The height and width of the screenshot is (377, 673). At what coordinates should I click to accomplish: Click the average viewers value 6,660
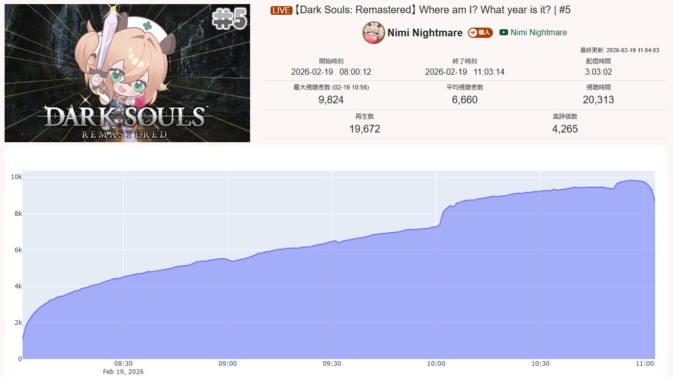(x=465, y=100)
